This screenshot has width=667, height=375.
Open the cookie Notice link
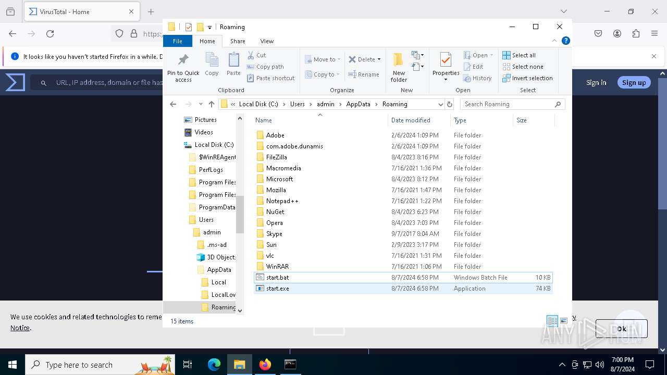point(20,328)
